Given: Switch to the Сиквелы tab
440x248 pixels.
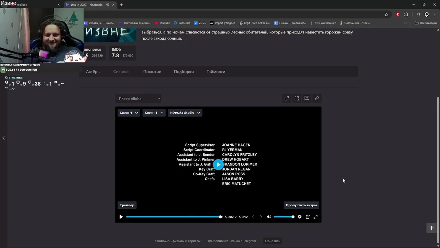Looking at the screenshot, I should [x=122, y=72].
